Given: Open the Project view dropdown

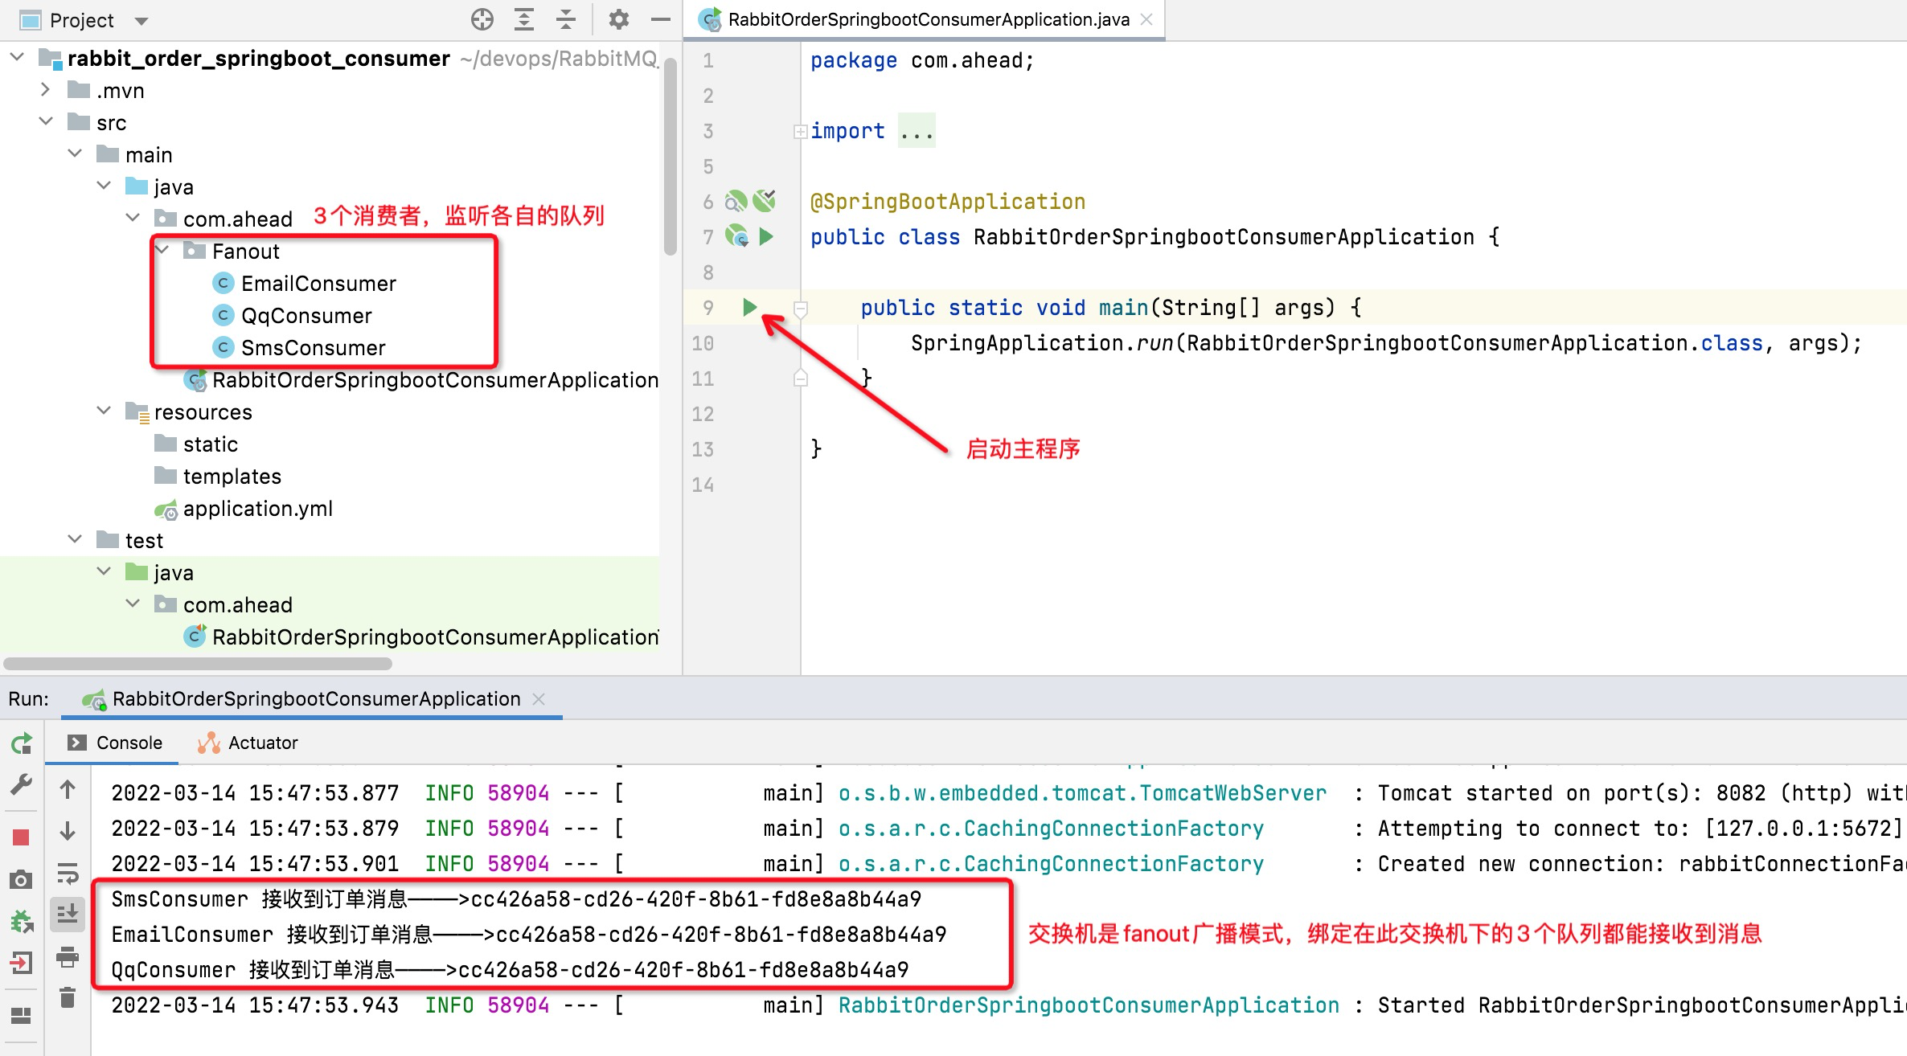Looking at the screenshot, I should 141,21.
